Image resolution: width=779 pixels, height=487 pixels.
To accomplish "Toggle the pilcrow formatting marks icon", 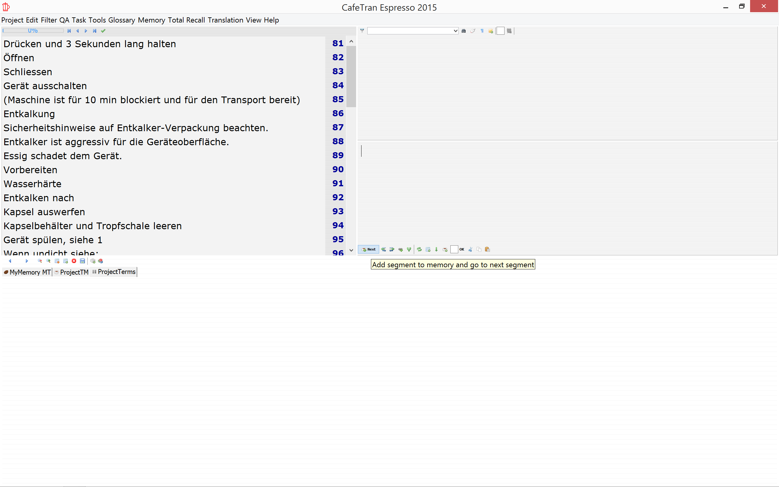I will click(482, 31).
